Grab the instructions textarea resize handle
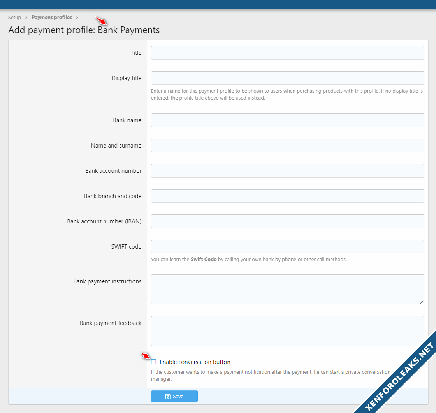The width and height of the screenshot is (436, 413). click(422, 302)
